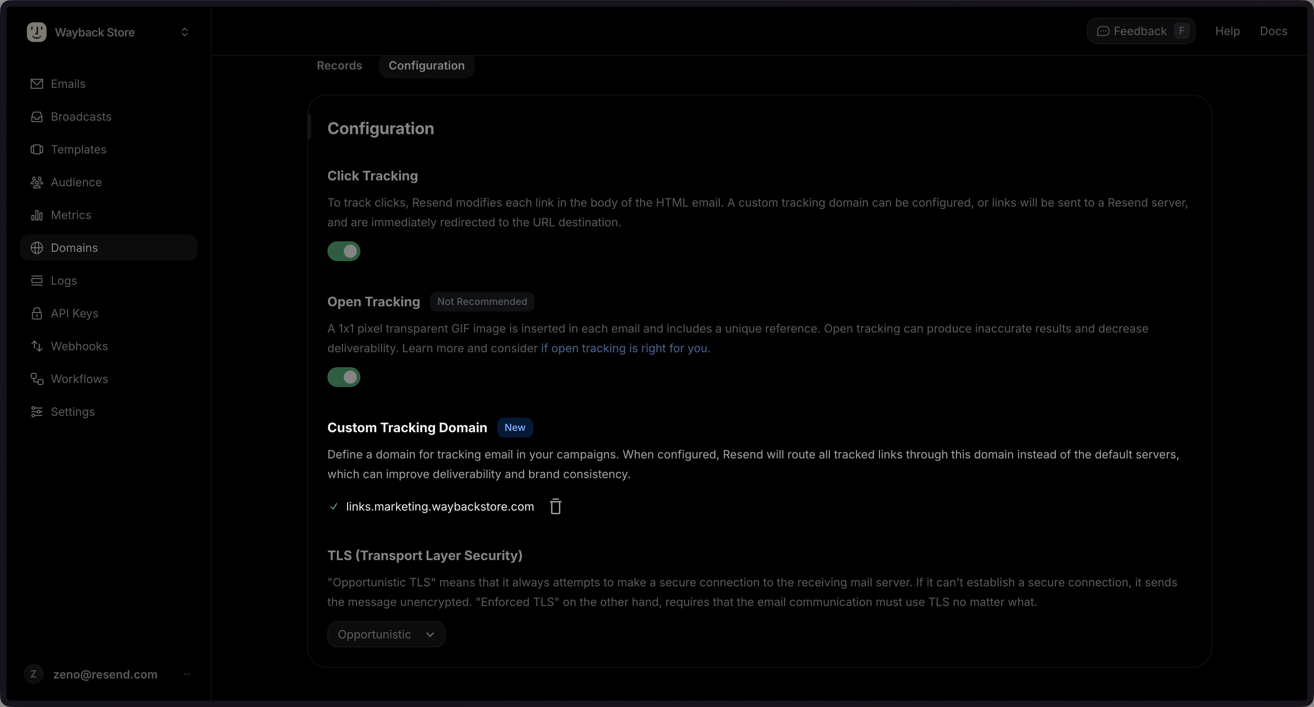
Task: Turn off Open Tracking
Action: (x=344, y=377)
